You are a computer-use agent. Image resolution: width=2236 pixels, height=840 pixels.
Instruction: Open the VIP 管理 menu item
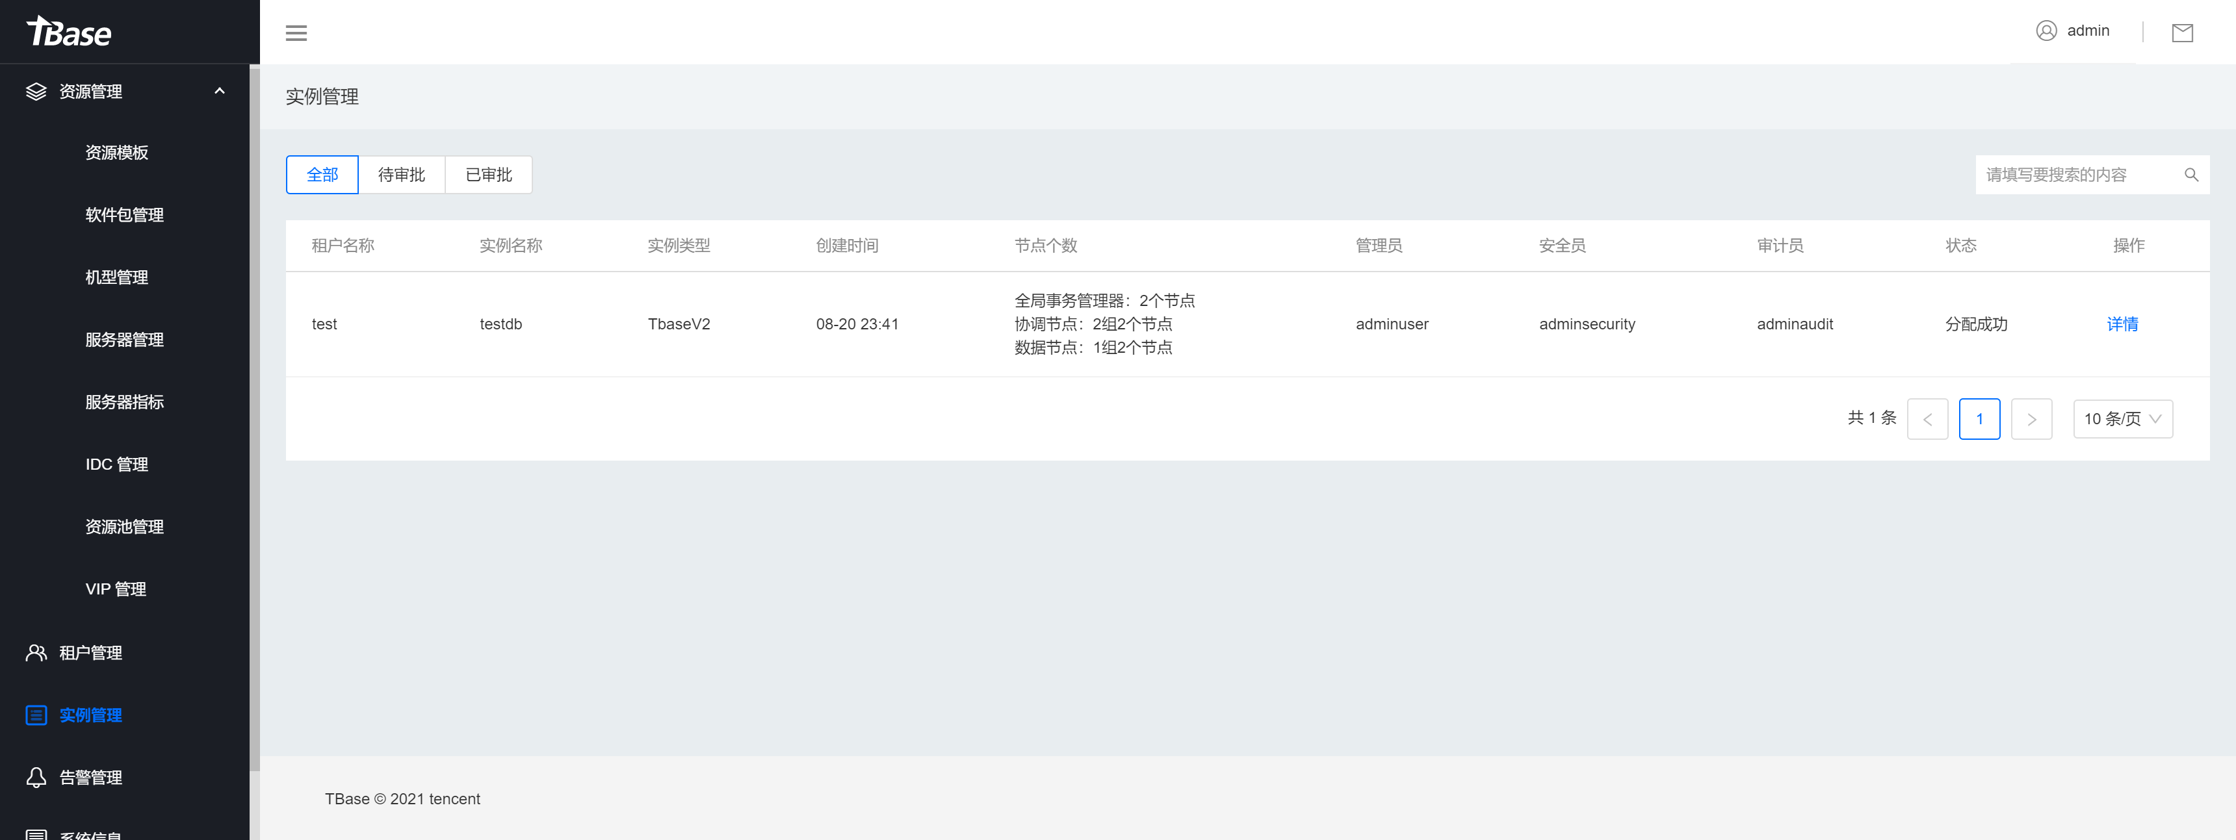(116, 587)
